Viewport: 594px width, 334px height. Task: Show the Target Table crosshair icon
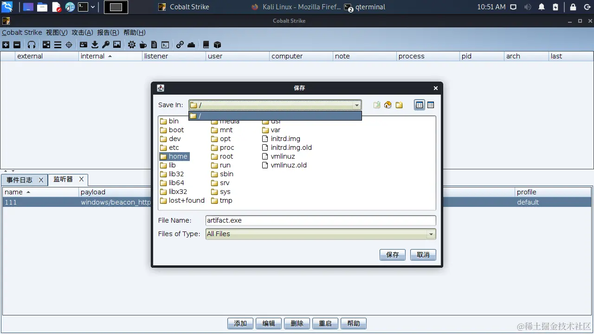[x=69, y=45]
